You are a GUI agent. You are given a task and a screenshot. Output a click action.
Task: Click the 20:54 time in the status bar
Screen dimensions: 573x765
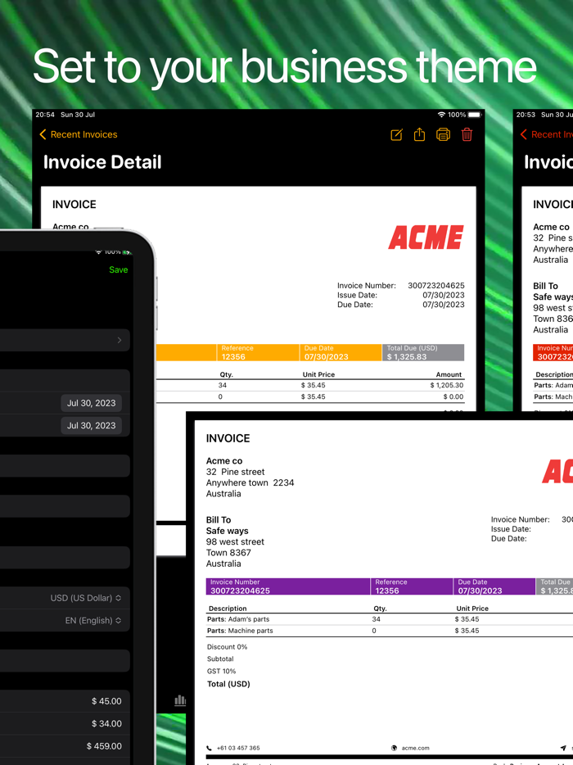tap(45, 115)
